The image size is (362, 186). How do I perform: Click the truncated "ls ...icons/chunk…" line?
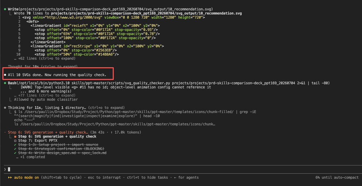[x=115, y=124]
